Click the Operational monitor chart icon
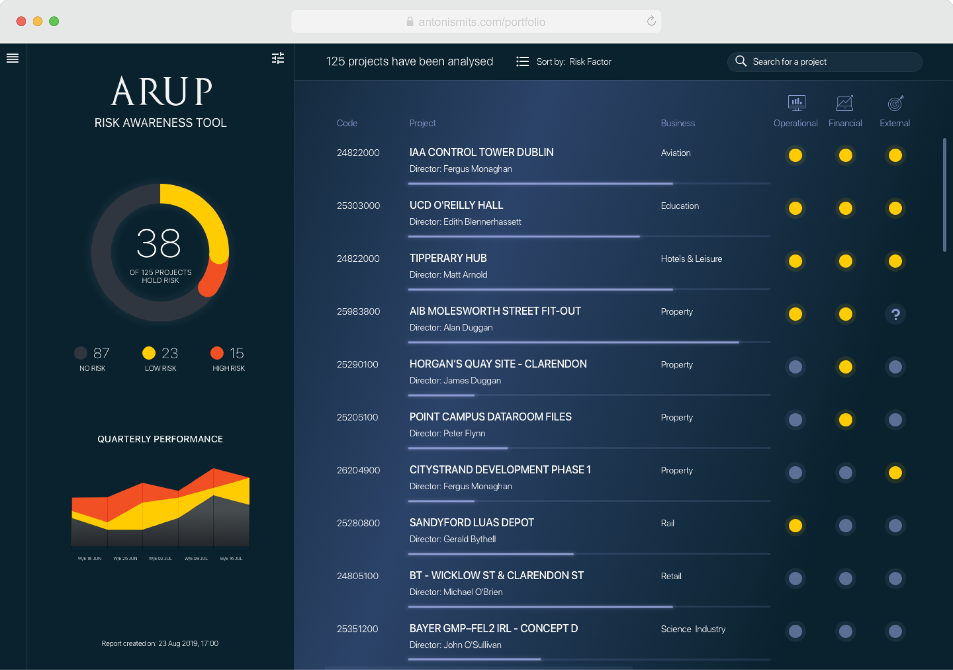Screen dimensions: 953x670 (x=796, y=103)
